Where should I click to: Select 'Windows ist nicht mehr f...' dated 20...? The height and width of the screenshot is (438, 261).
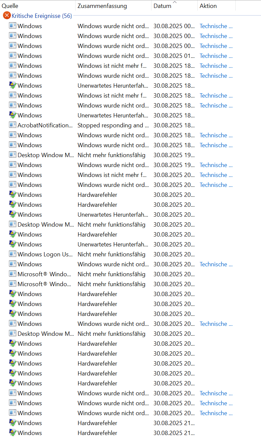112,175
